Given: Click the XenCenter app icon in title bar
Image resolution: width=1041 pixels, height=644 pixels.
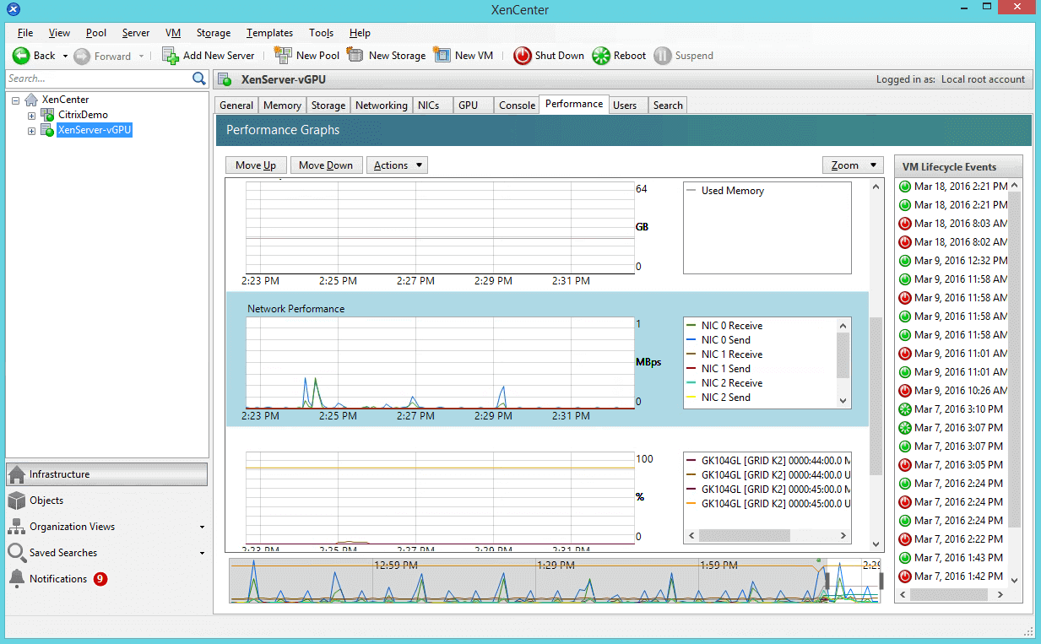Looking at the screenshot, I should pos(13,10).
